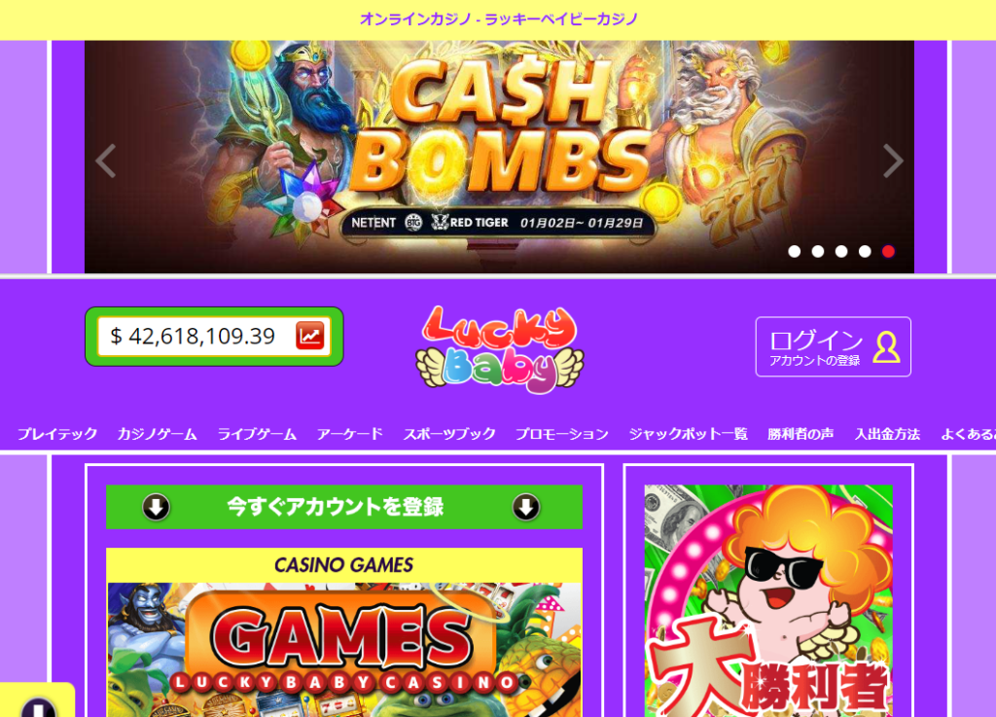
Task: Select the active red carousel dot
Action: [x=888, y=252]
